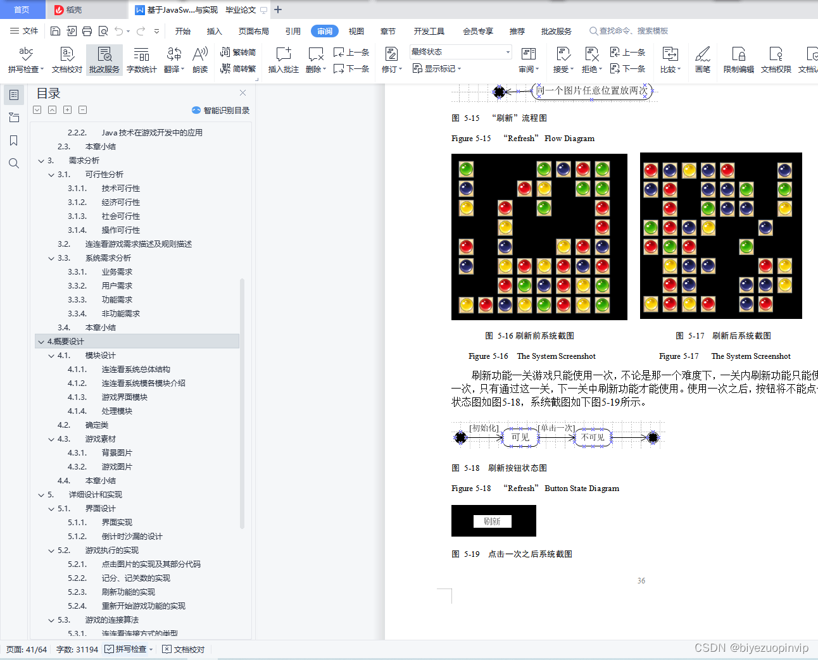
Task: Open the 首页 home tab
Action: 22,9
